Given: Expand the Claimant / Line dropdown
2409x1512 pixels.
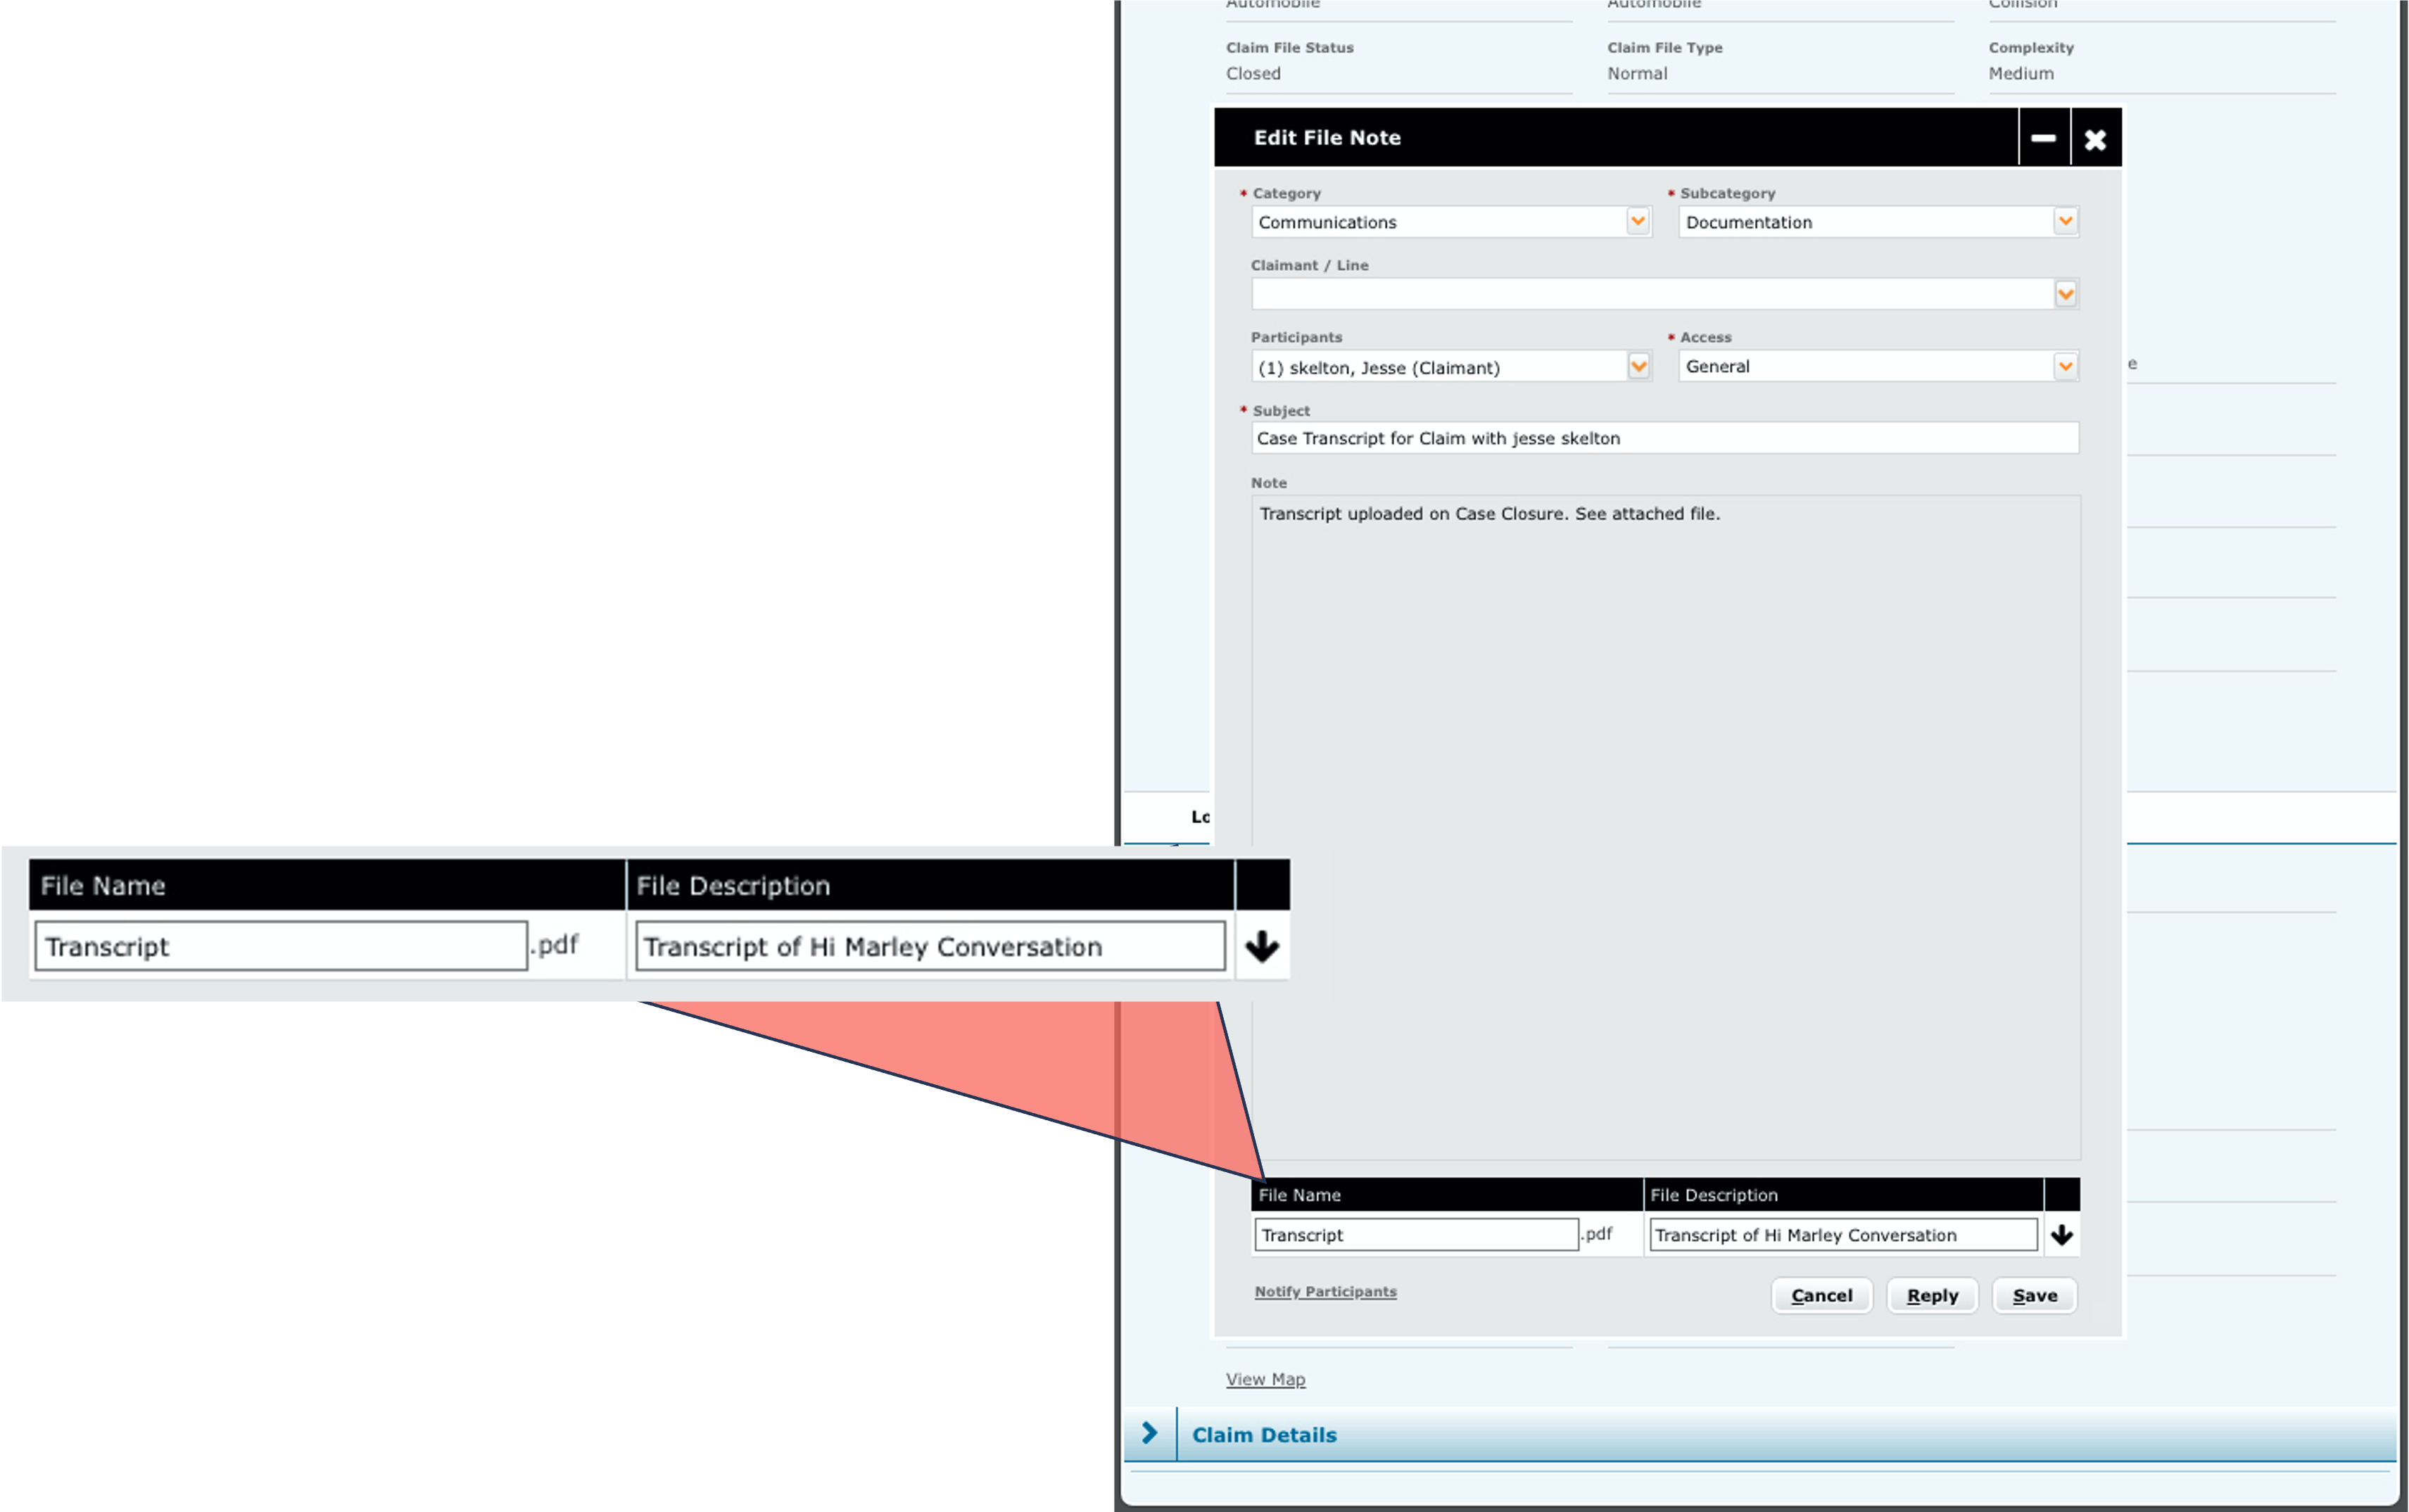Looking at the screenshot, I should (x=2065, y=294).
